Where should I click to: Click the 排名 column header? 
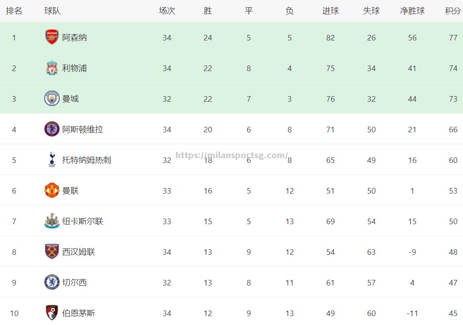[14, 11]
